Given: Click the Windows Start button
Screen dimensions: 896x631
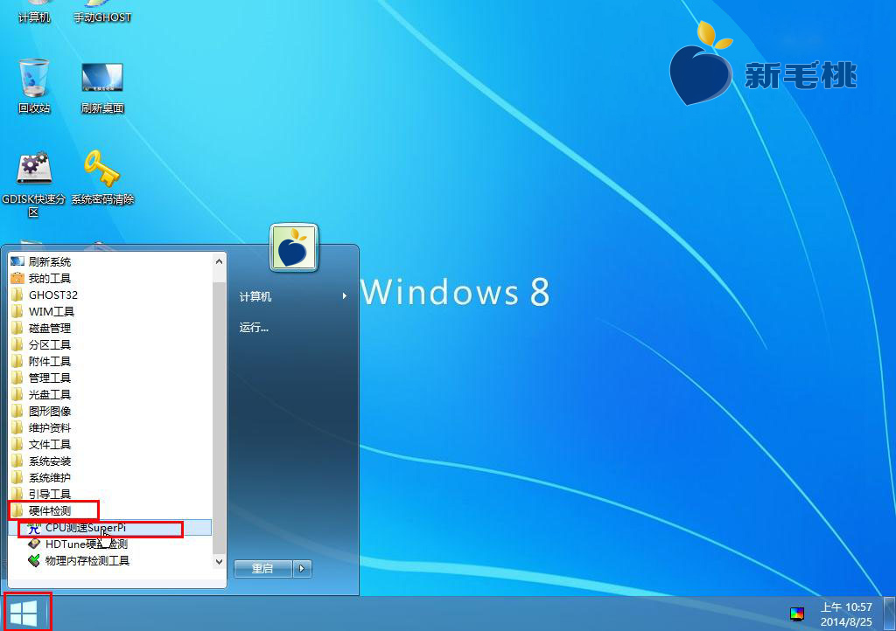Looking at the screenshot, I should coord(24,614).
